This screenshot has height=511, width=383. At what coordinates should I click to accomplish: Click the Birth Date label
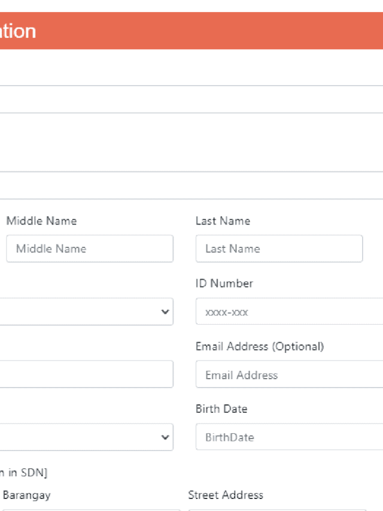[x=221, y=409]
